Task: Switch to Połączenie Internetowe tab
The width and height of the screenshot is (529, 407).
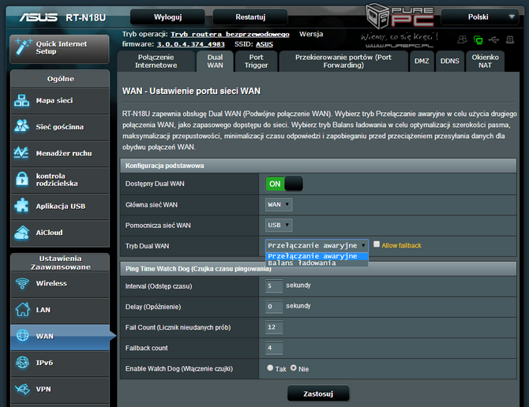Action: coord(156,62)
